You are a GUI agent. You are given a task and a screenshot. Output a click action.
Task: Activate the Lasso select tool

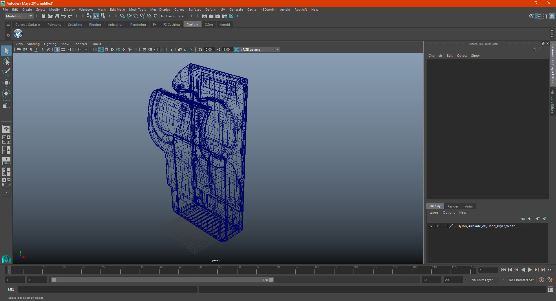(6, 61)
